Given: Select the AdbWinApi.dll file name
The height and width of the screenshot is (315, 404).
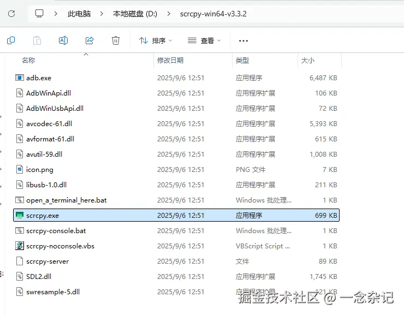Looking at the screenshot, I should 49,93.
